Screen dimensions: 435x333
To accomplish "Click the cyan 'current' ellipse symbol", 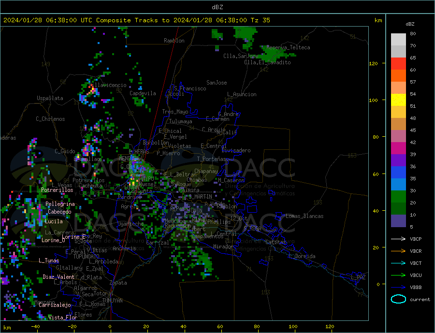I will (x=398, y=299).
